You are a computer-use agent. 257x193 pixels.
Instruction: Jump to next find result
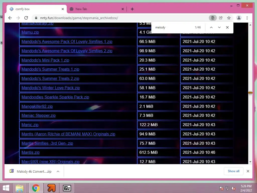[x=219, y=27]
